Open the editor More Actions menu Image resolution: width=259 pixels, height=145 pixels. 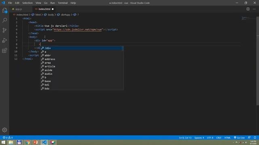[x=254, y=9]
